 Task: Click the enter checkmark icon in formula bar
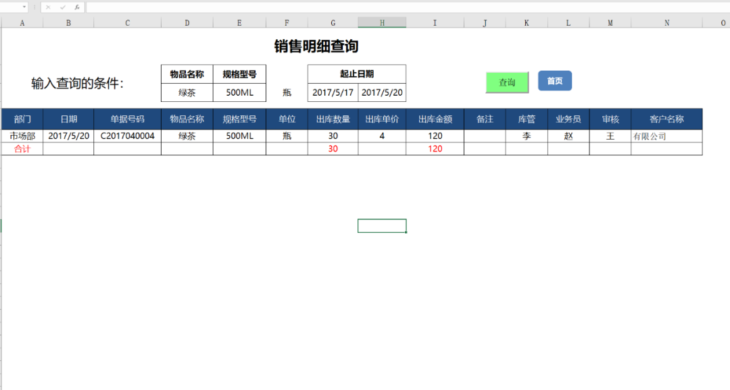(x=63, y=7)
